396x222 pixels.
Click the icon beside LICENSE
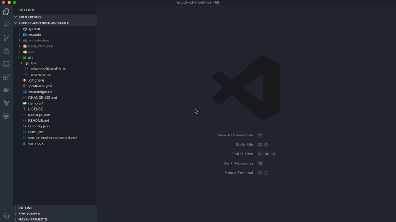click(x=24, y=109)
